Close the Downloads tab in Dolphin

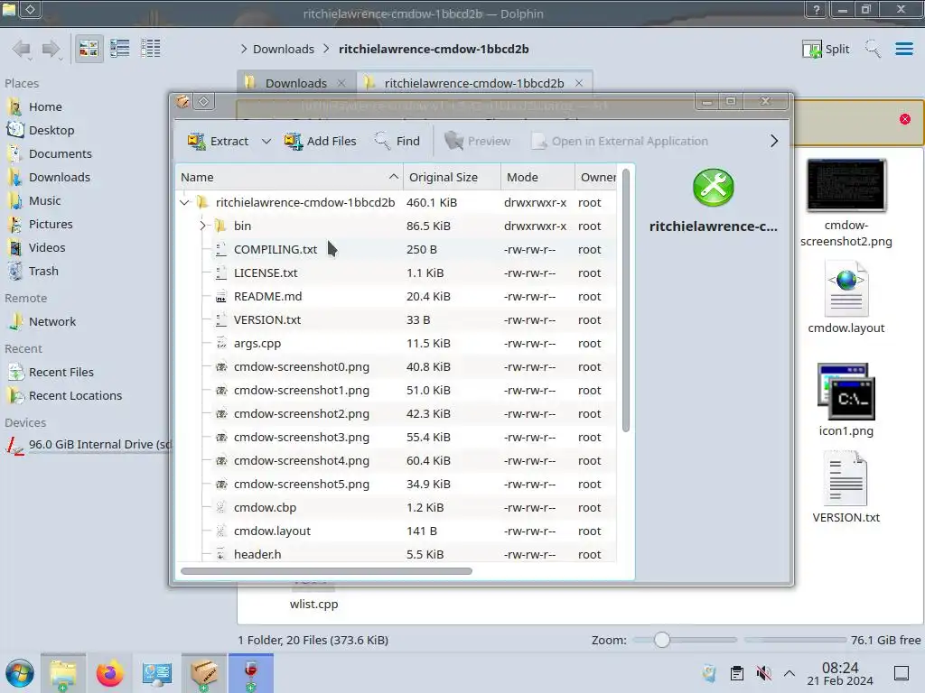pyautogui.click(x=341, y=83)
